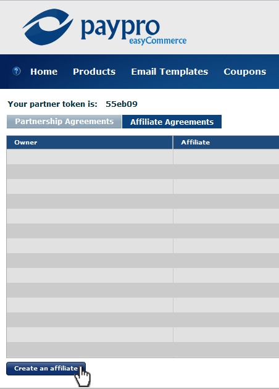The height and width of the screenshot is (389, 279).
Task: Select the second row's Owner cell
Action: tap(90, 172)
